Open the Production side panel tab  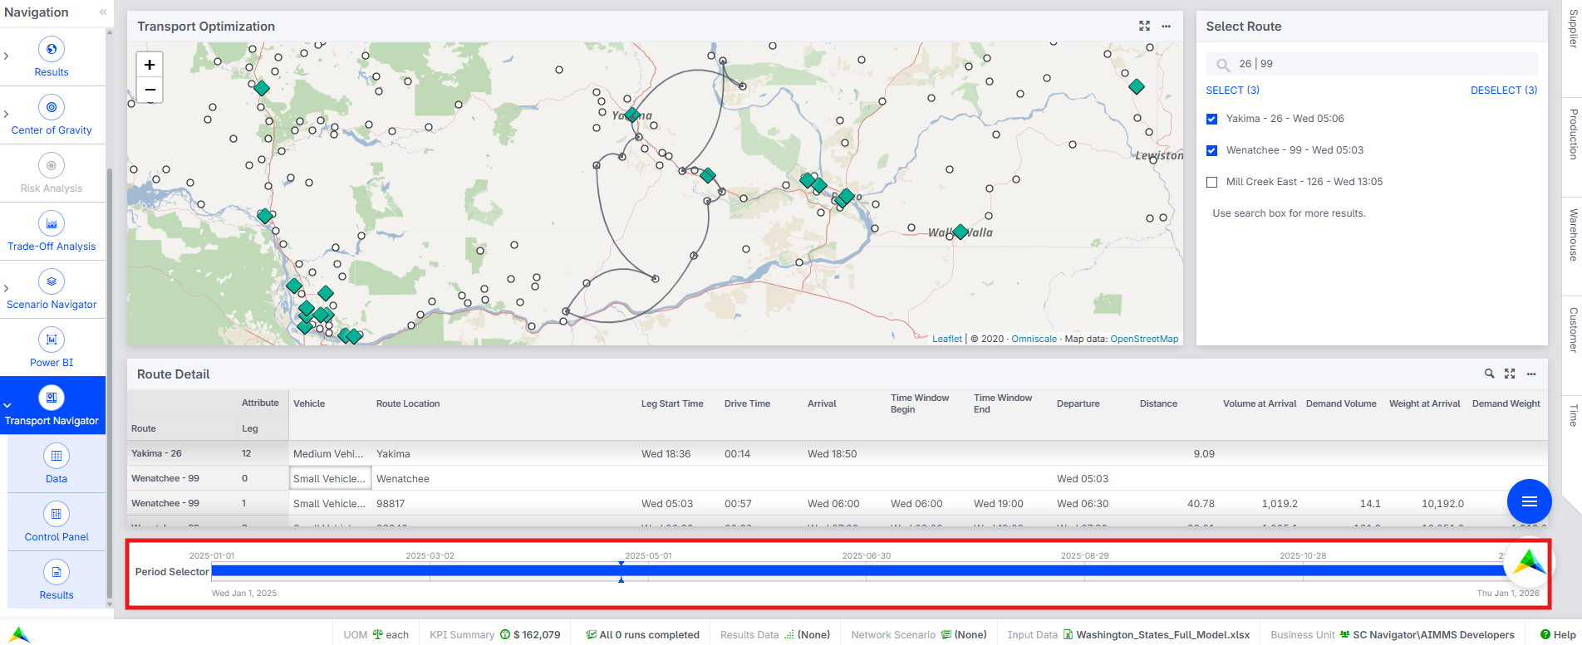coord(1572,134)
